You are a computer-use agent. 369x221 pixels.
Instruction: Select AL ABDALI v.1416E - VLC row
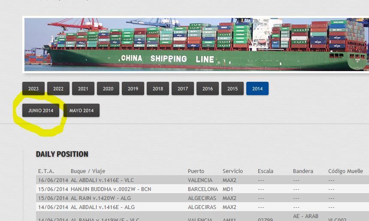click(203, 180)
